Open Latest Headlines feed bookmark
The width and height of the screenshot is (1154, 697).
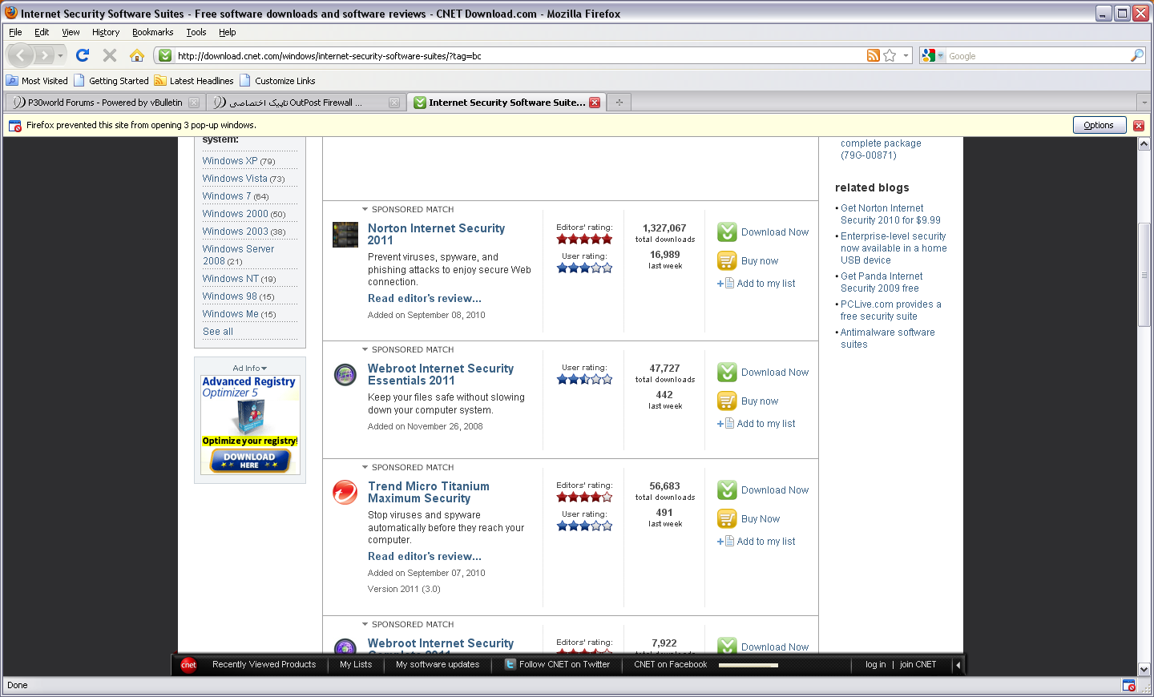[194, 81]
